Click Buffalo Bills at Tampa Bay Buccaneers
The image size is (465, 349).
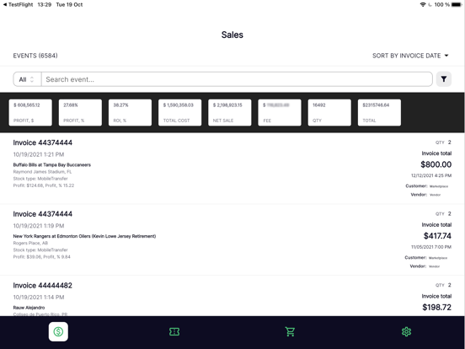point(52,164)
